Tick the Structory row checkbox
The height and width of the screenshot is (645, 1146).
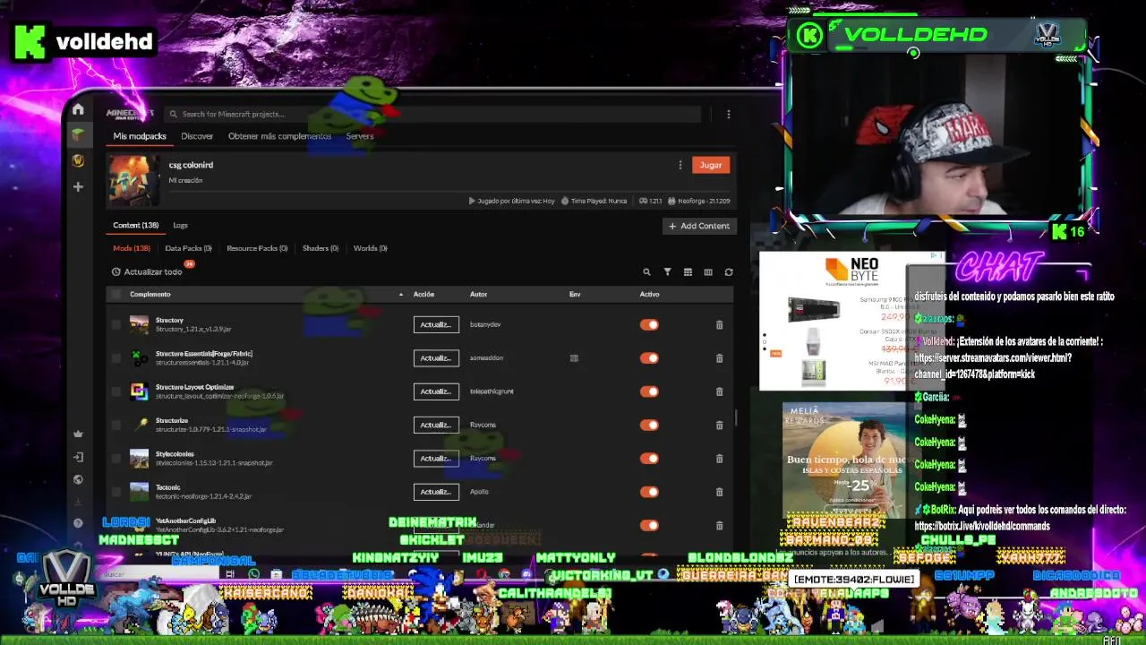116,324
